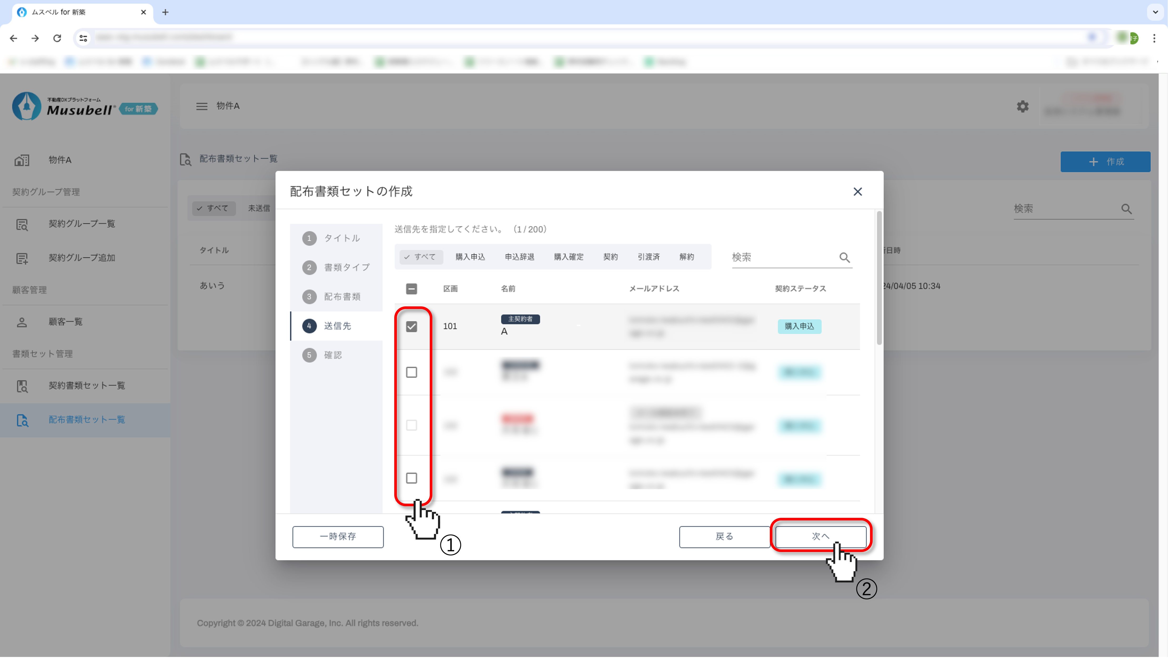Viewport: 1168px width, 658px height.
Task: Open the Chrome three-dot menu
Action: click(x=1154, y=38)
